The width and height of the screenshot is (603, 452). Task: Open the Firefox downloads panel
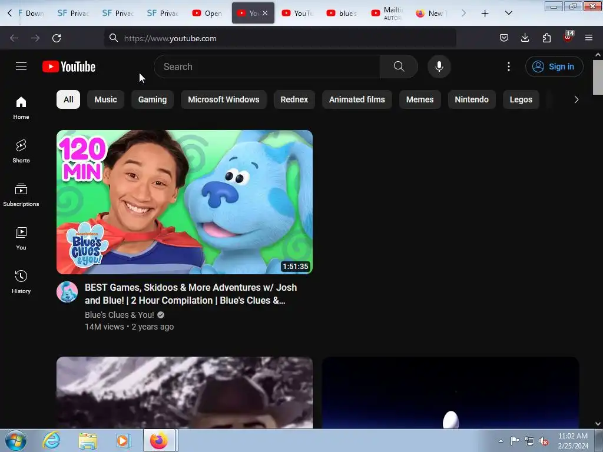click(525, 38)
